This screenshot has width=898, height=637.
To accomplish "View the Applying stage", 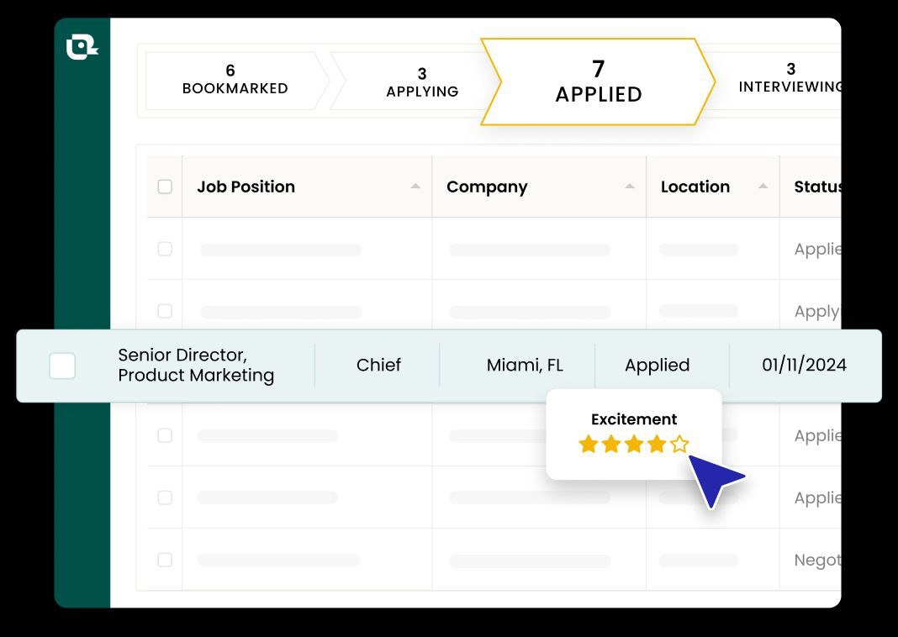I will tap(422, 80).
